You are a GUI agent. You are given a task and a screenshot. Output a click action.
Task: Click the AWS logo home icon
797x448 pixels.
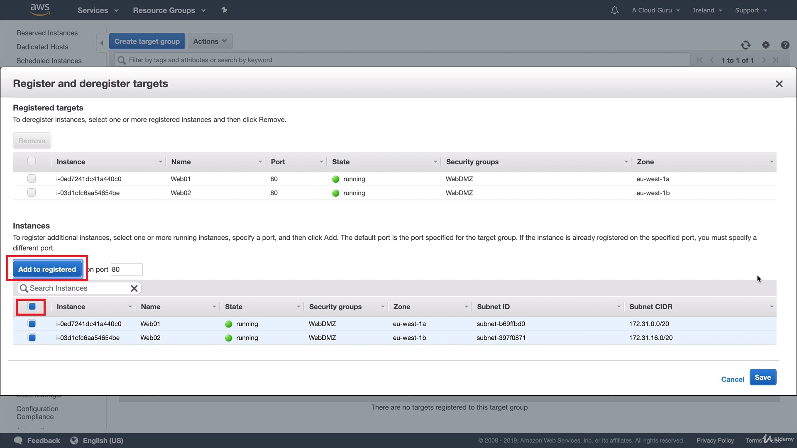[x=40, y=10]
